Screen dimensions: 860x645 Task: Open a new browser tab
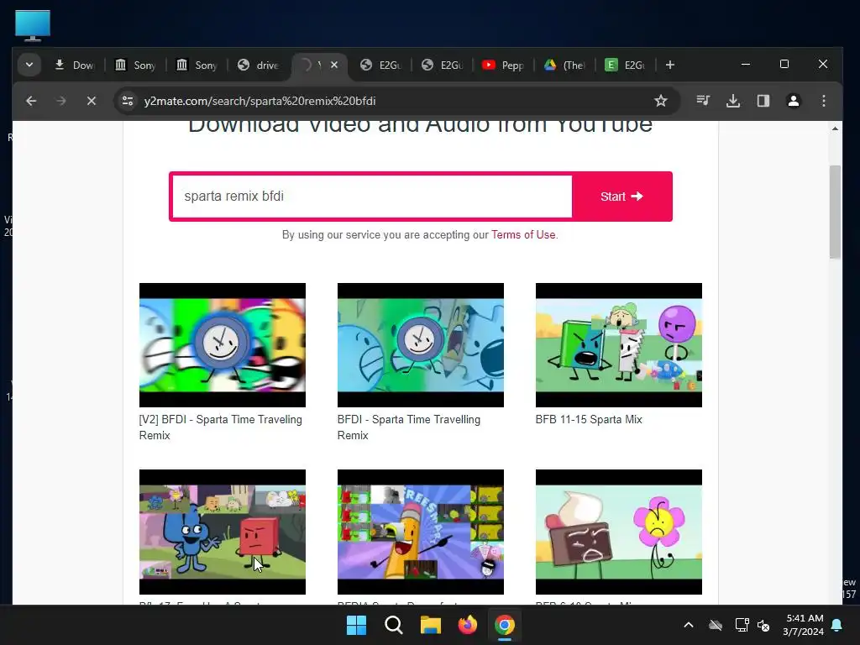click(x=669, y=65)
